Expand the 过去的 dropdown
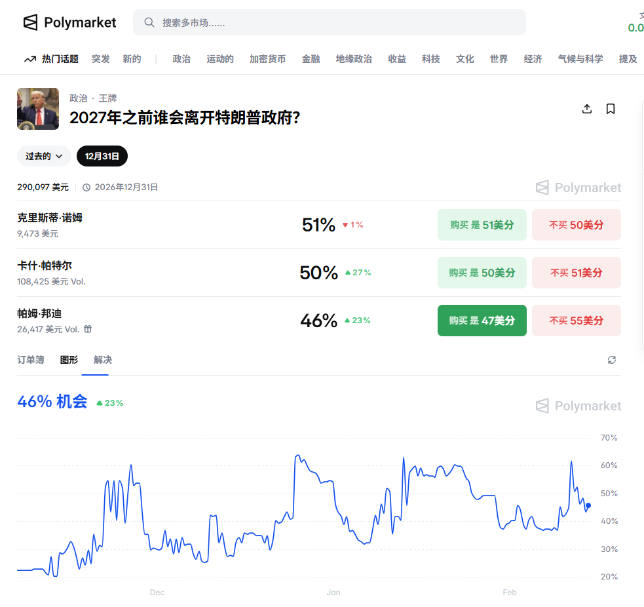This screenshot has width=644, height=607. pos(44,156)
